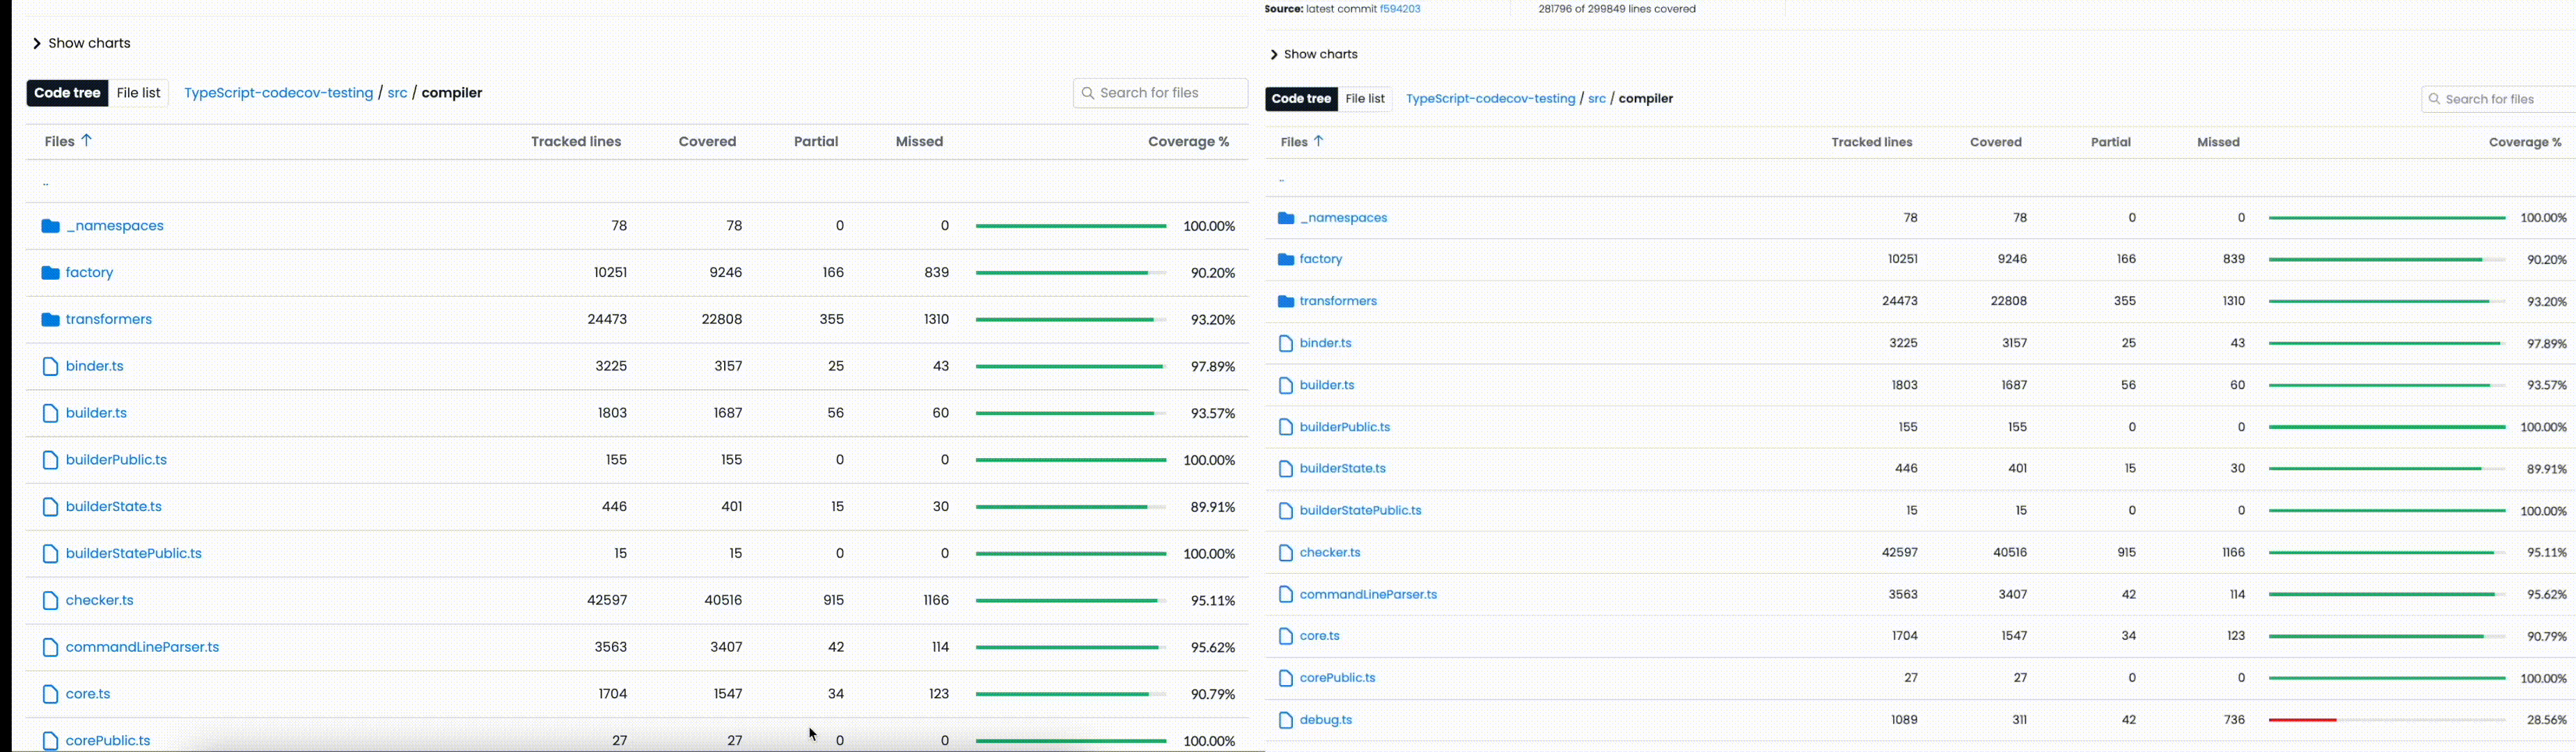Viewport: 2576px width, 752px height.
Task: Open commit link f594203
Action: pos(1400,8)
